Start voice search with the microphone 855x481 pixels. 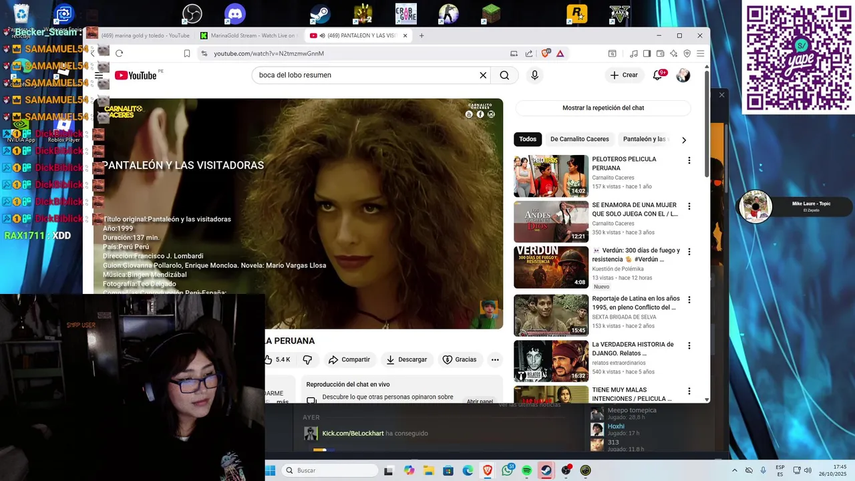[534, 75]
